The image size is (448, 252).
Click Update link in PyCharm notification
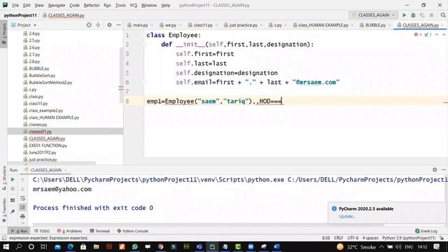[347, 216]
